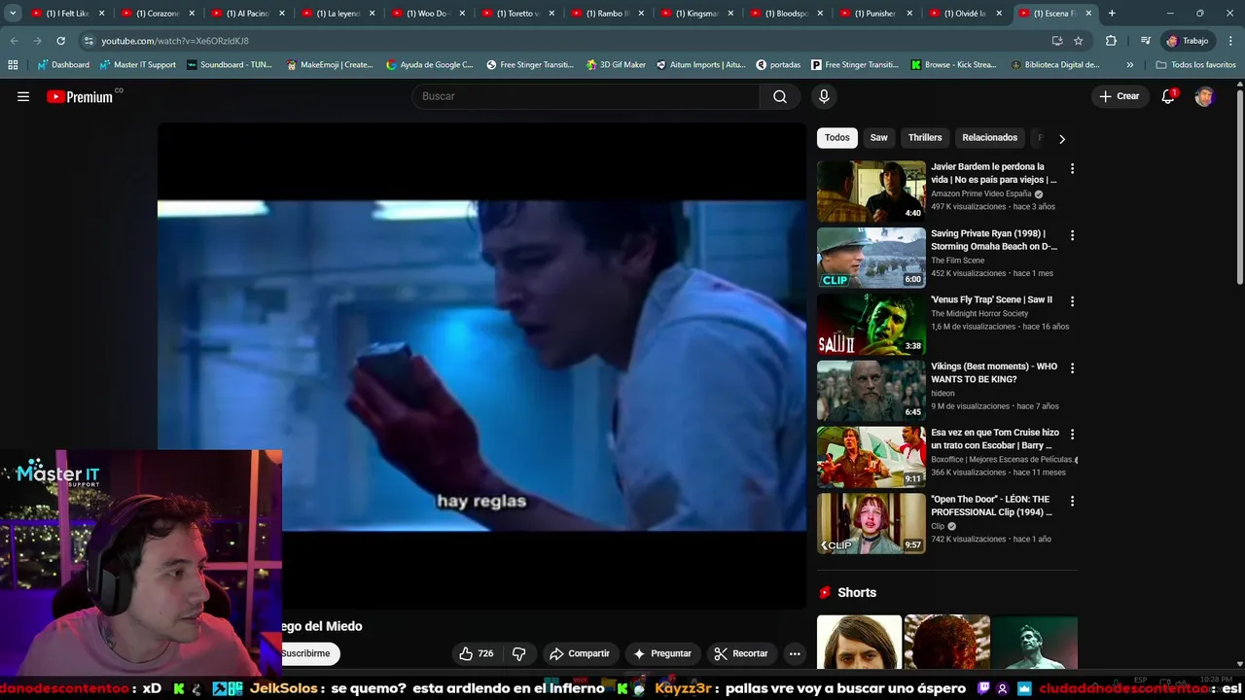Go back with browser back arrow

[x=14, y=41]
